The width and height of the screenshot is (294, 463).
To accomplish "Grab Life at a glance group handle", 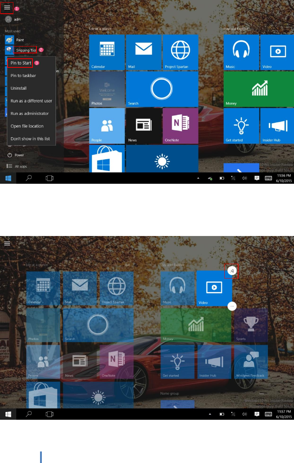I will (x=127, y=265).
